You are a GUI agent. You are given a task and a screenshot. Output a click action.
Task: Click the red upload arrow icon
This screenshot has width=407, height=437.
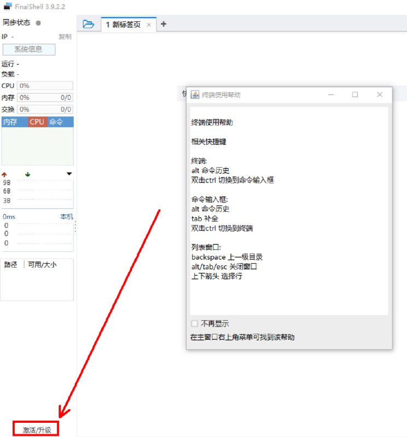click(5, 174)
